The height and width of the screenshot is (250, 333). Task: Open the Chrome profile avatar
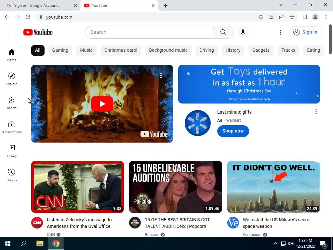pos(315,17)
